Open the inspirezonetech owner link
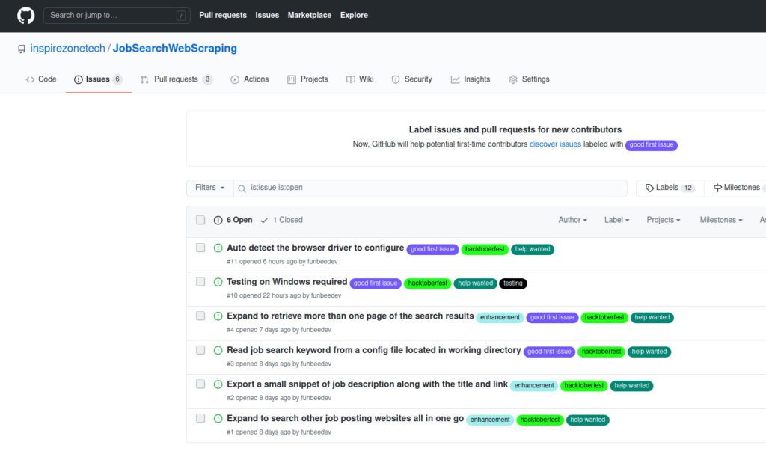 pos(68,49)
